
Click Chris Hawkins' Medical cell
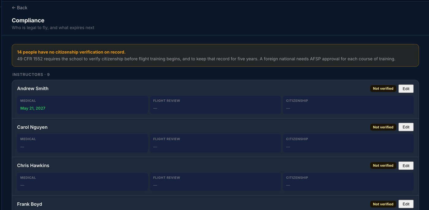click(82, 182)
